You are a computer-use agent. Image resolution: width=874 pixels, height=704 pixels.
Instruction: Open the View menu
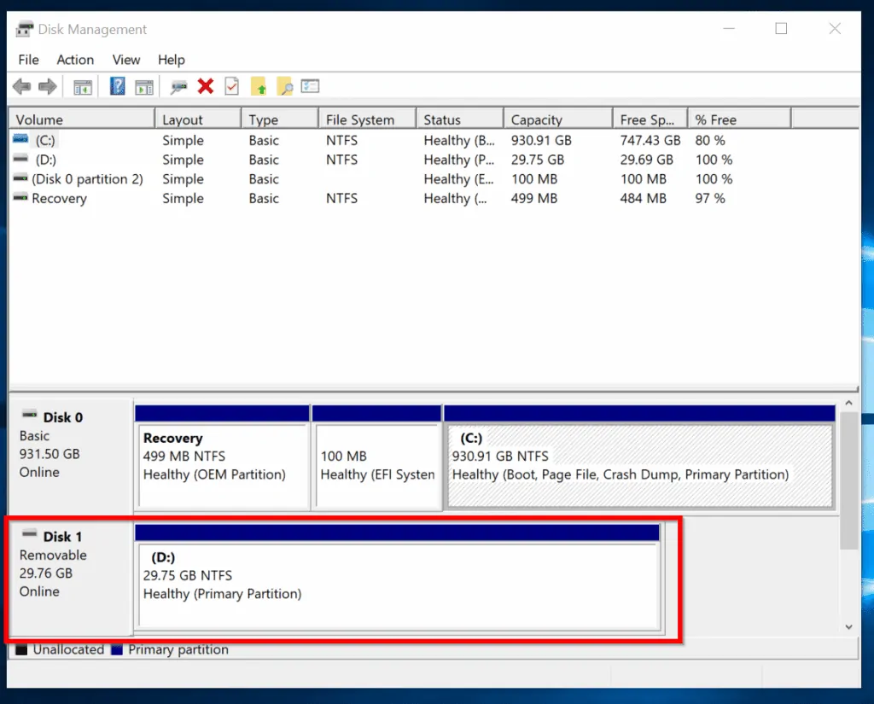coord(126,60)
